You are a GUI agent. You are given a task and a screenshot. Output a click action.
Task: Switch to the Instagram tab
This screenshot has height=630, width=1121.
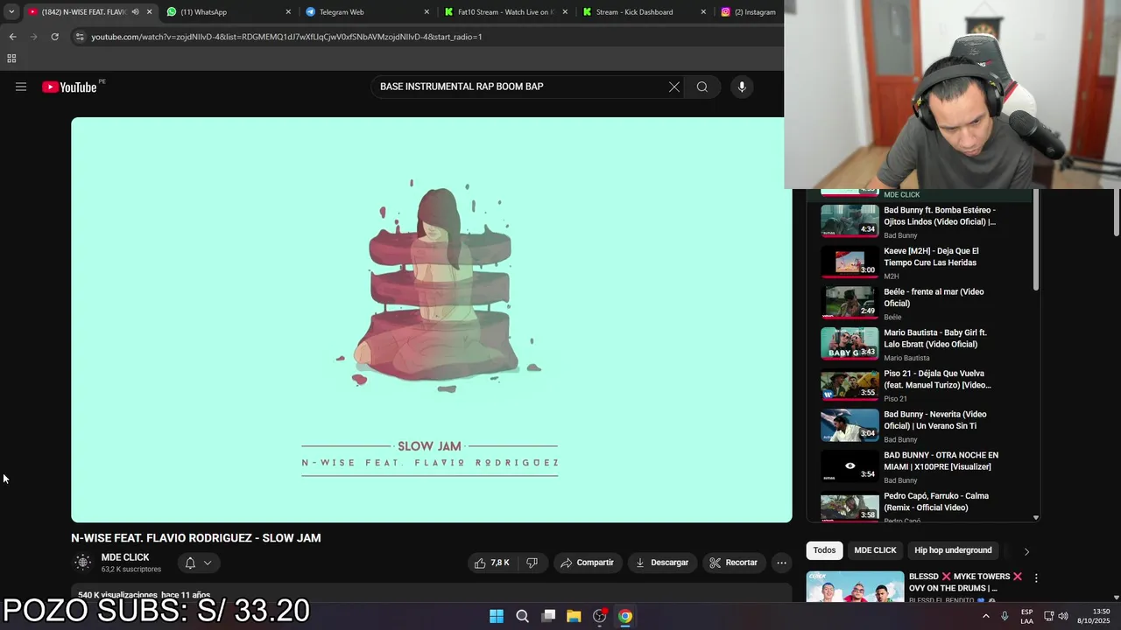[750, 12]
